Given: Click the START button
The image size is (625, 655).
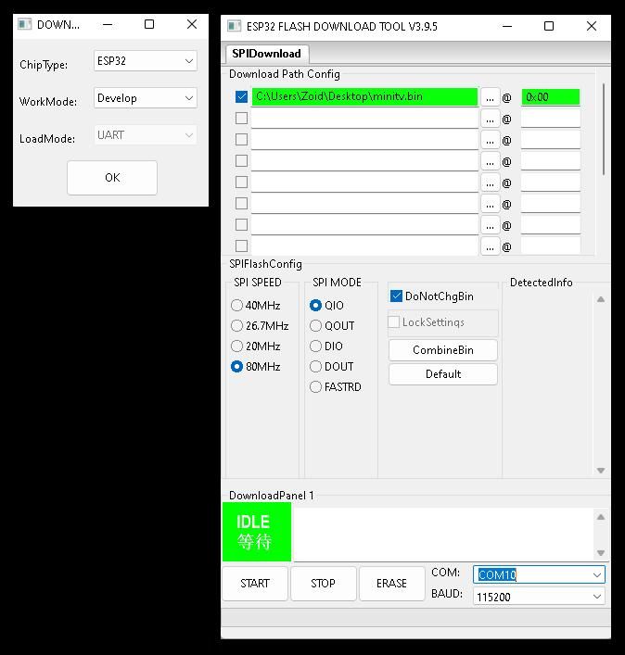Looking at the screenshot, I should (255, 583).
